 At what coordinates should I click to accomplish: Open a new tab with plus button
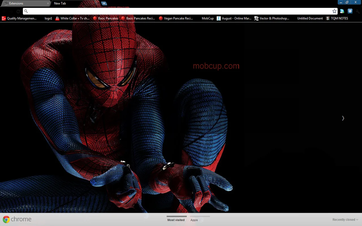[104, 3]
